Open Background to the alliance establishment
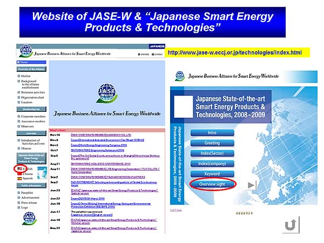 (30, 84)
